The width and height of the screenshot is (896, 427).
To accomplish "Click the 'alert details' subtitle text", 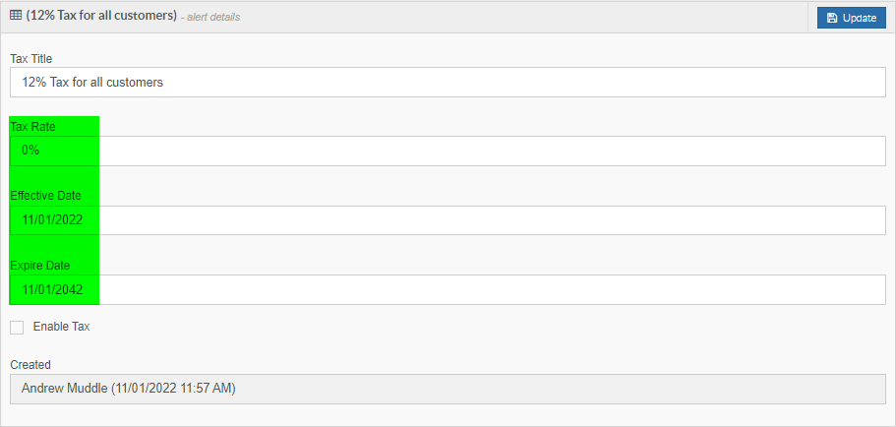I will pos(210,17).
